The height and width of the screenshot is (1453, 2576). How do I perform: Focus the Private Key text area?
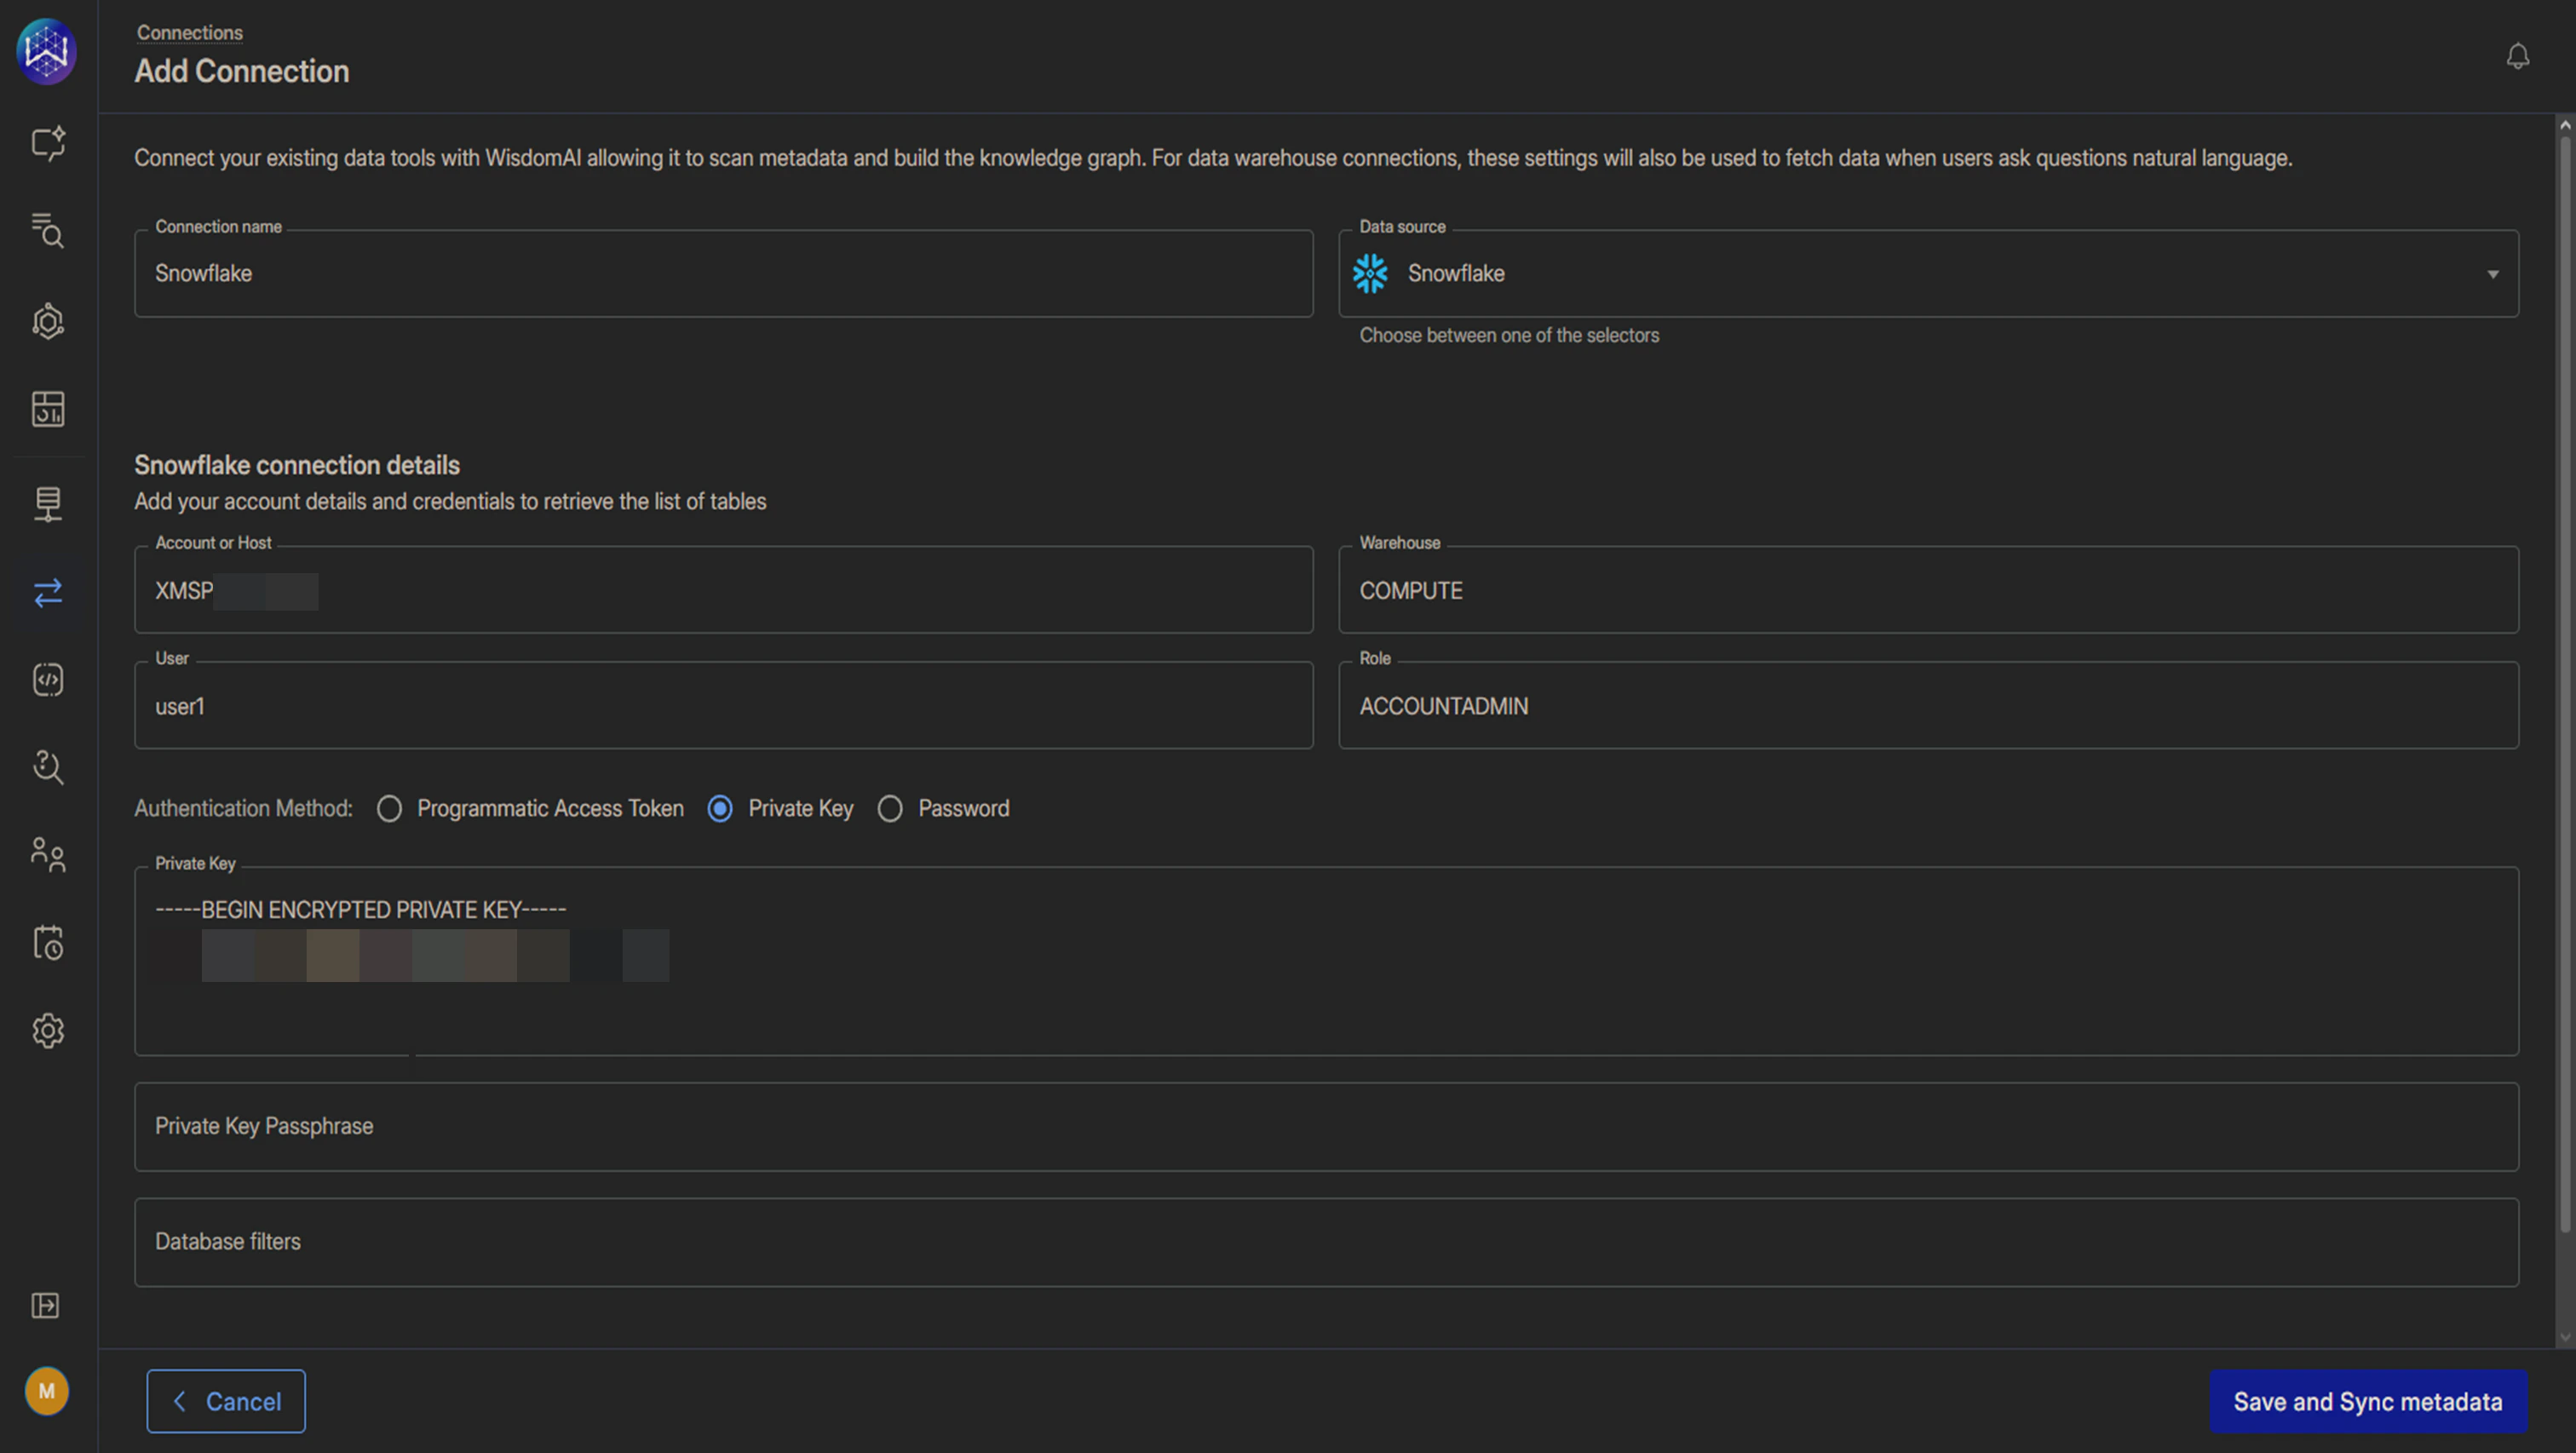(1326, 961)
